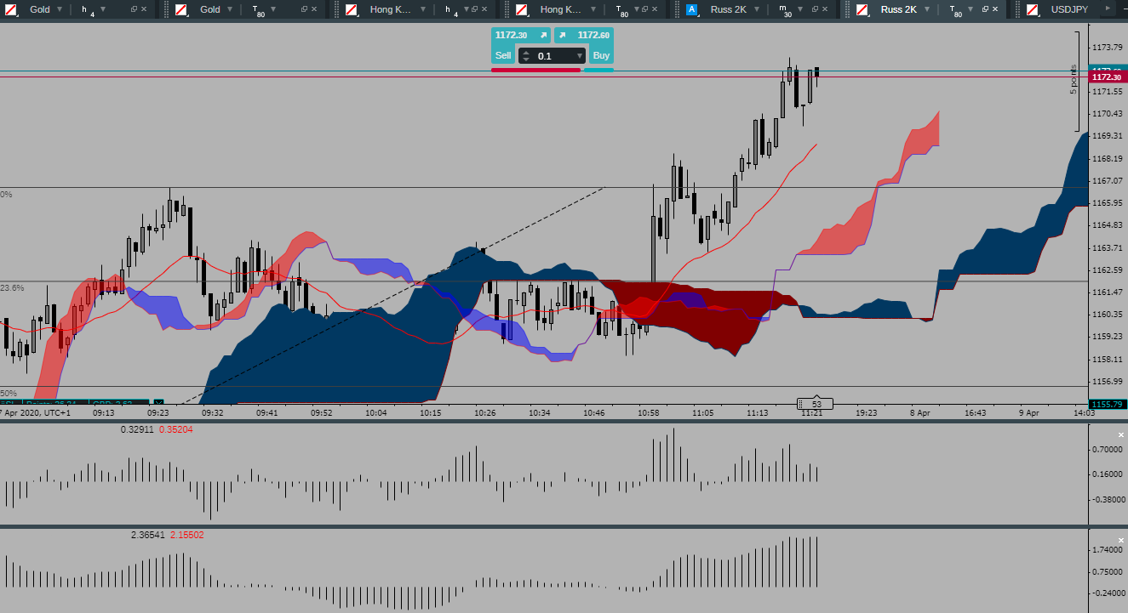Click the 5 points ruler label
Viewport: 1128px width, 613px height.
tap(1074, 79)
